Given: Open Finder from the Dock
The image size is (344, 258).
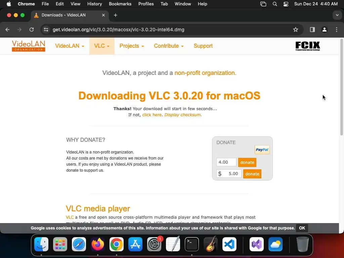Looking at the screenshot, I should point(41,244).
